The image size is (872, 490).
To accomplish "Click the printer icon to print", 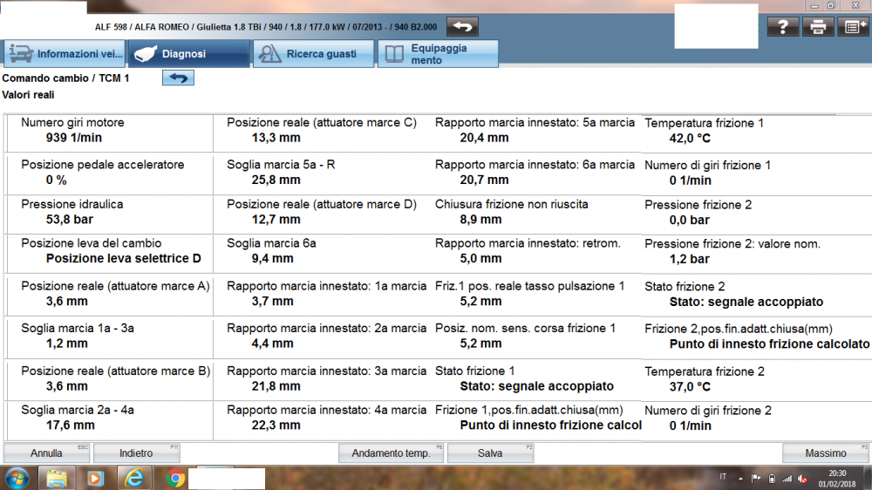I will pyautogui.click(x=818, y=27).
